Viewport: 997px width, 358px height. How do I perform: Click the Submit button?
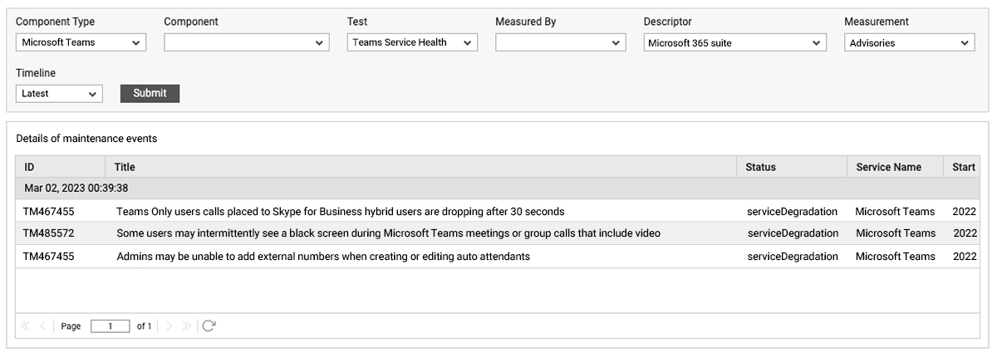click(150, 94)
